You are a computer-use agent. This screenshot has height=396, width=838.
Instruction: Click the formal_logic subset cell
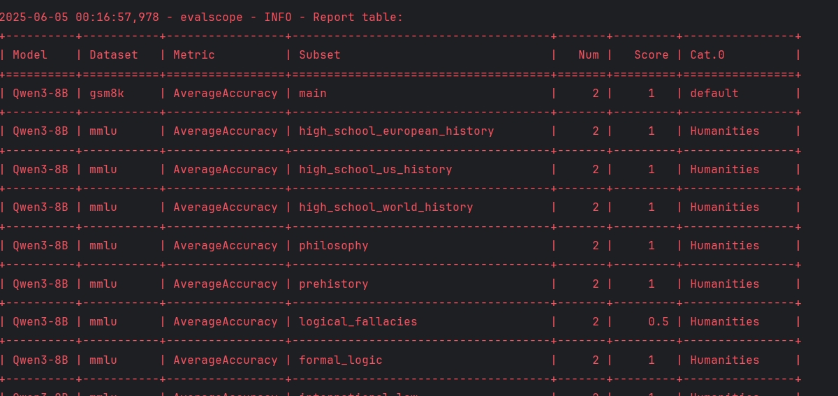[x=340, y=360]
